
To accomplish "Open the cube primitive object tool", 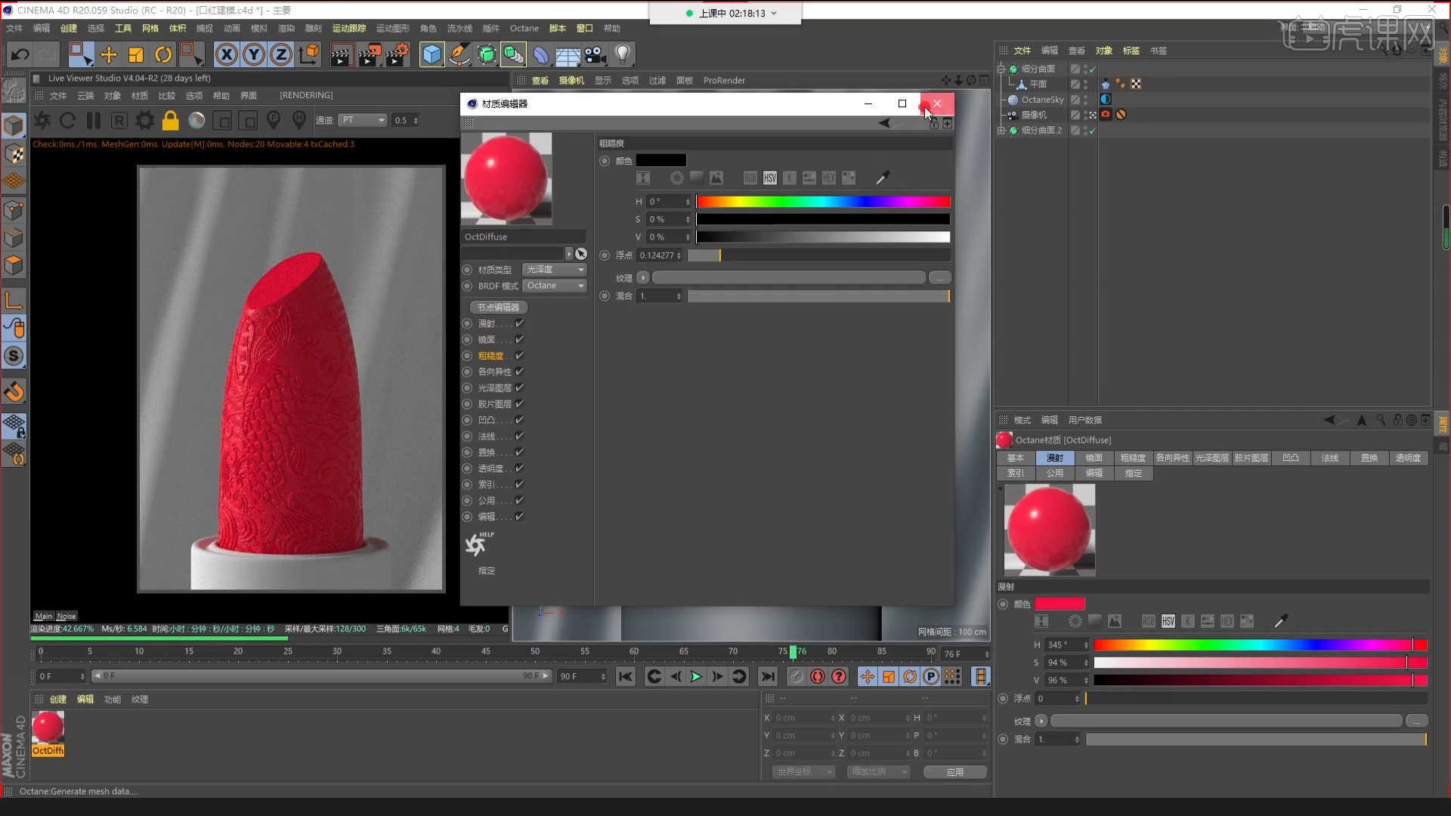I will (x=432, y=54).
